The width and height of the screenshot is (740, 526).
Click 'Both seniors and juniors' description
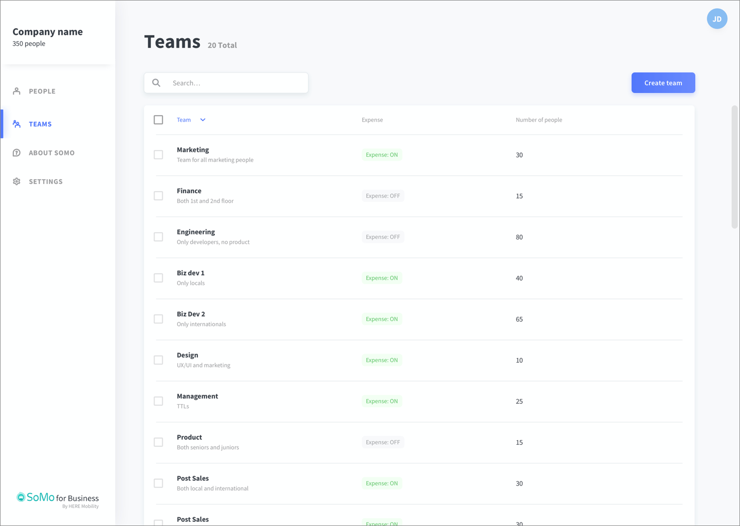pos(208,447)
